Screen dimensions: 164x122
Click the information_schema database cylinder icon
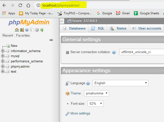[x=8, y=51]
